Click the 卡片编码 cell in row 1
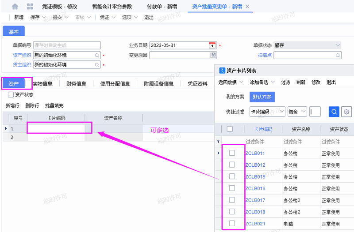The width and height of the screenshot is (354, 232). [x=57, y=128]
